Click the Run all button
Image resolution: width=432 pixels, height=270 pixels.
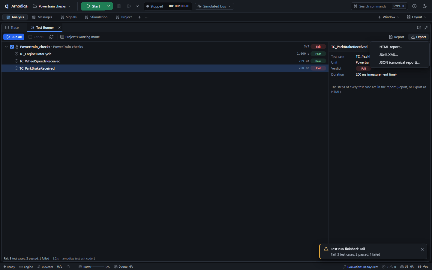tap(14, 37)
